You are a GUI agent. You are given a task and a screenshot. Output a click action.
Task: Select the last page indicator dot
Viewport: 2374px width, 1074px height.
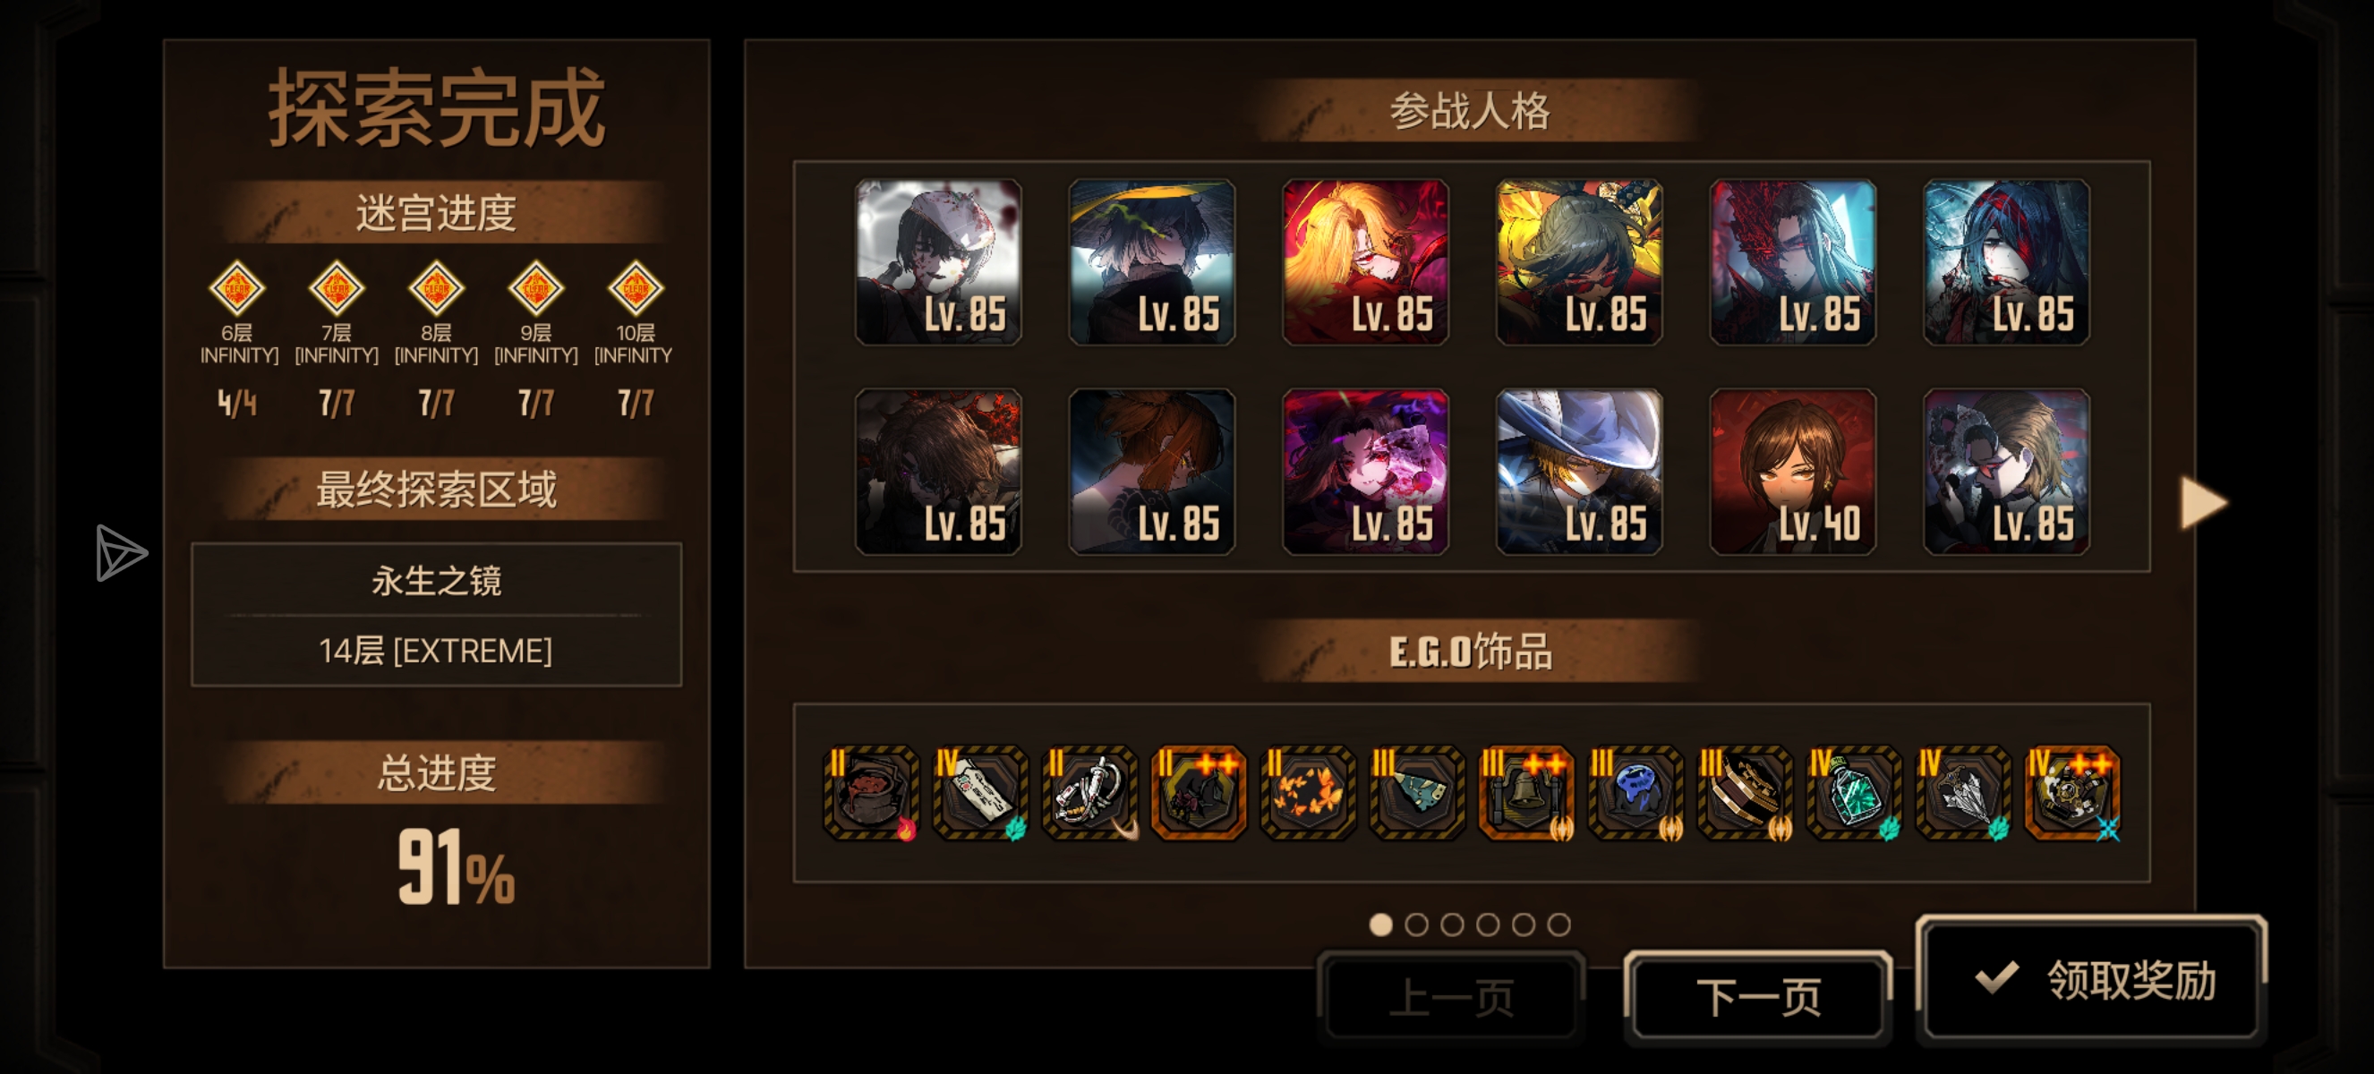pos(1558,924)
